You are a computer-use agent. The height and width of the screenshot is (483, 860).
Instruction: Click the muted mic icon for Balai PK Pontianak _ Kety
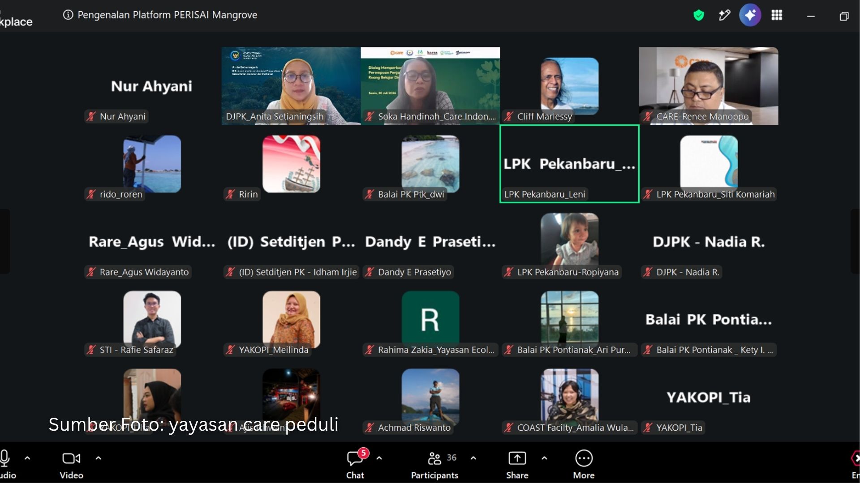click(x=648, y=350)
